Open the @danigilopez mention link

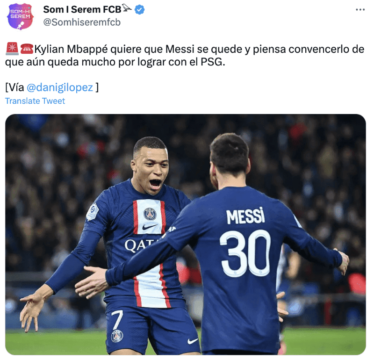tap(60, 87)
